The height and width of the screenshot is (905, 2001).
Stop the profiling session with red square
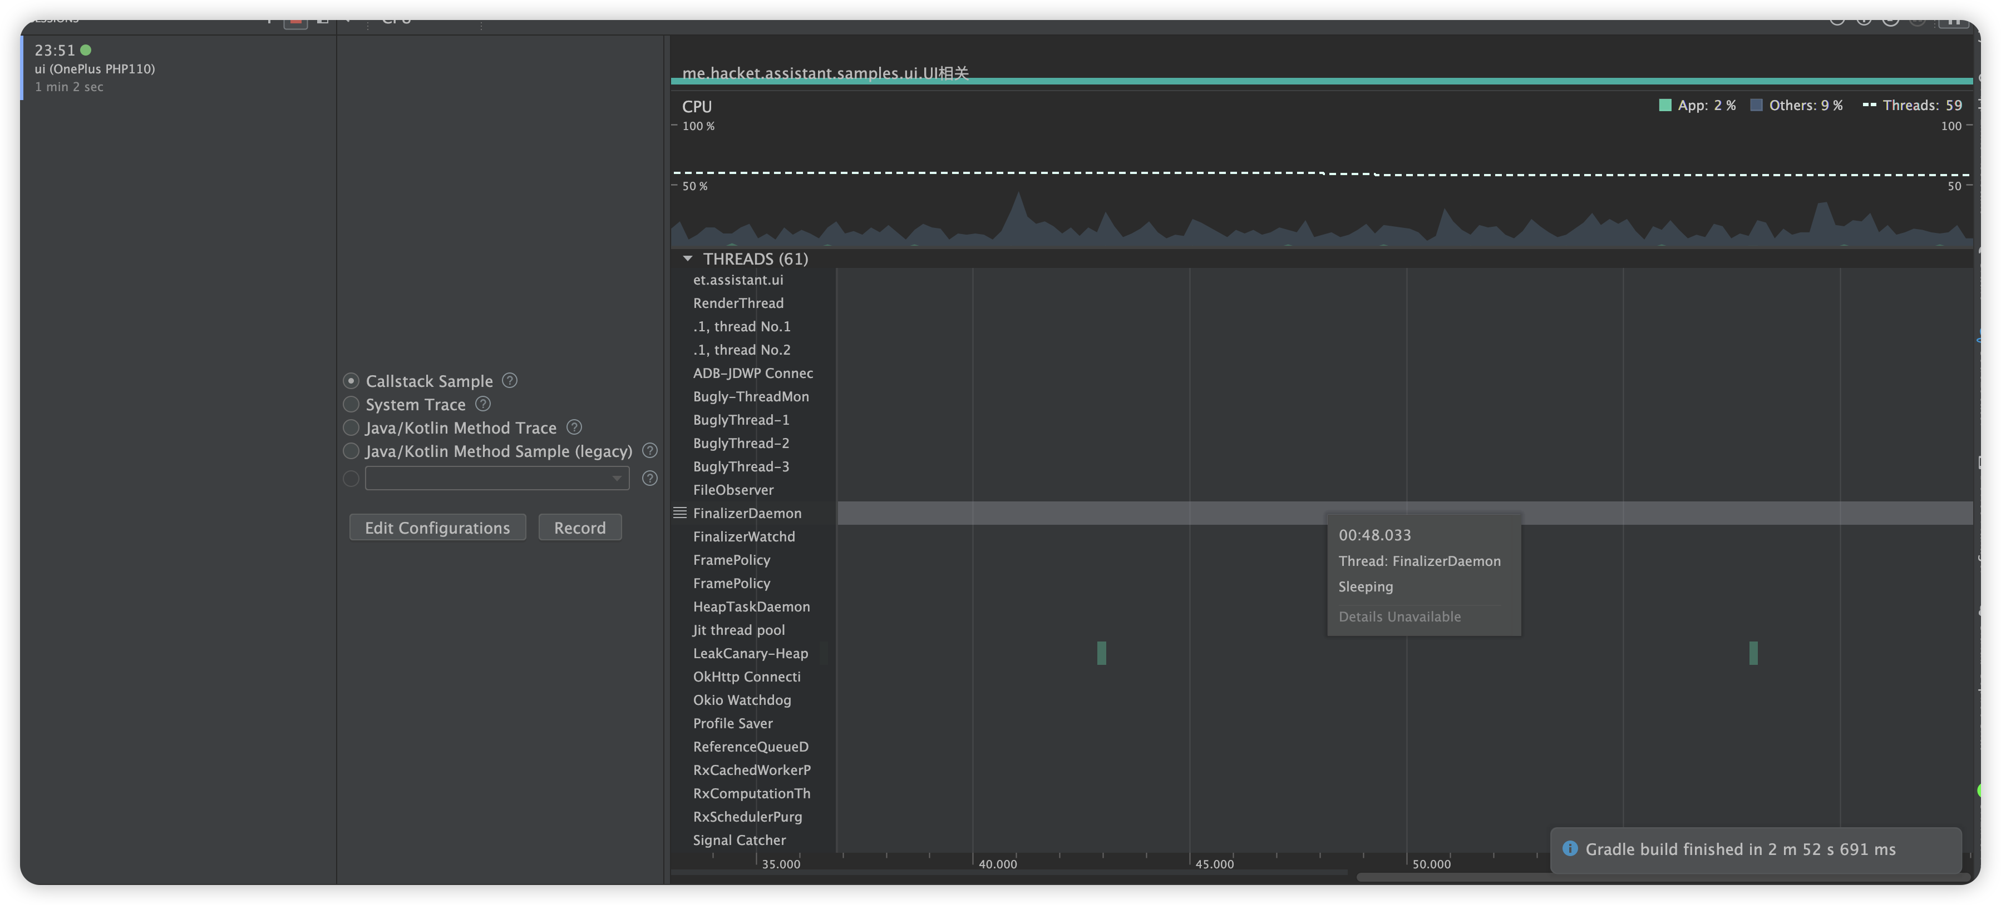pos(295,21)
